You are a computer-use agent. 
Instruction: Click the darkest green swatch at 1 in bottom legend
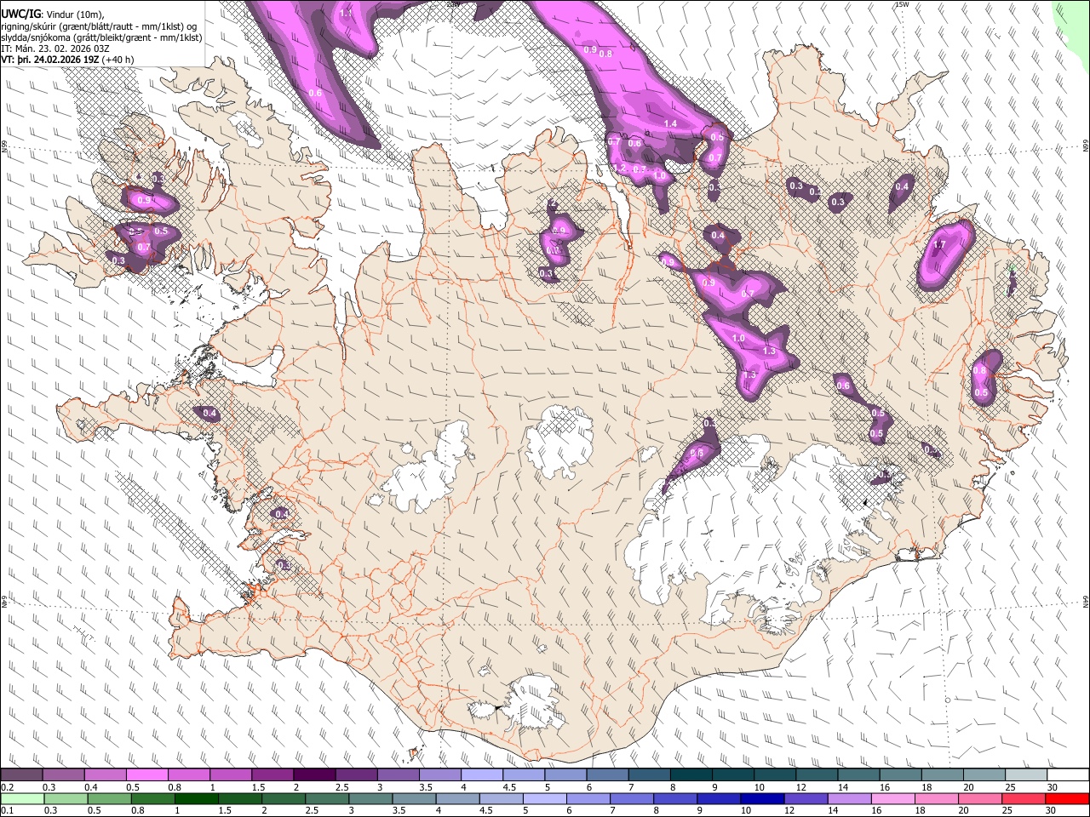tap(196, 798)
